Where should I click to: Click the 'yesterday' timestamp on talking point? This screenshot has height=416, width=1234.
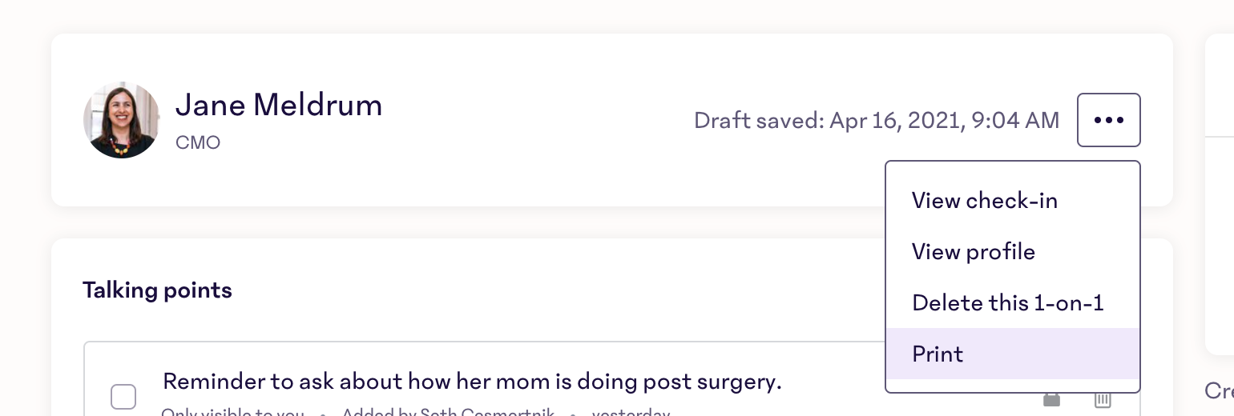631,412
